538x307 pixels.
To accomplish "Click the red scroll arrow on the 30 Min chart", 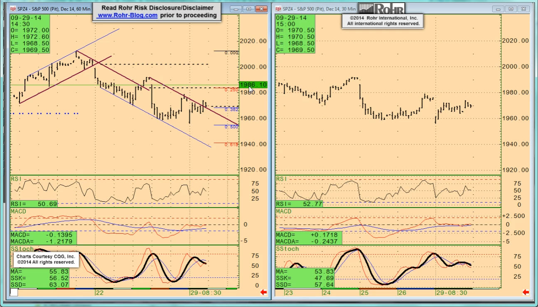I will tap(526, 292).
